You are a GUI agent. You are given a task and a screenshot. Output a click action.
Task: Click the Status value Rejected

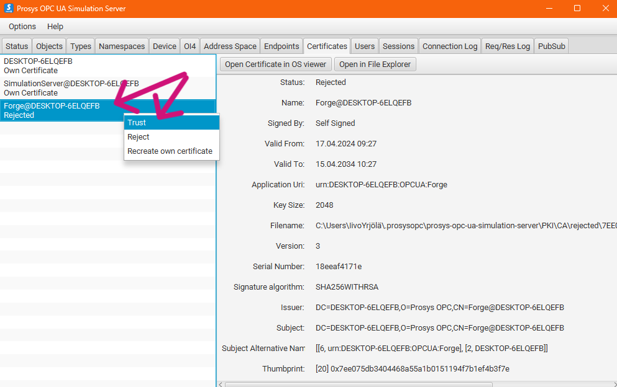331,82
